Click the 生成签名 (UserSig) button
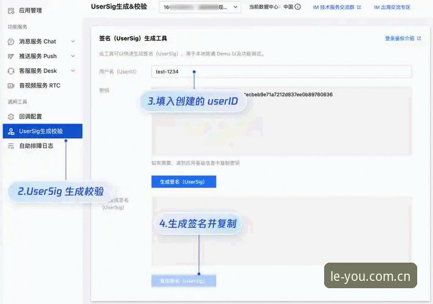The height and width of the screenshot is (304, 433). (184, 182)
